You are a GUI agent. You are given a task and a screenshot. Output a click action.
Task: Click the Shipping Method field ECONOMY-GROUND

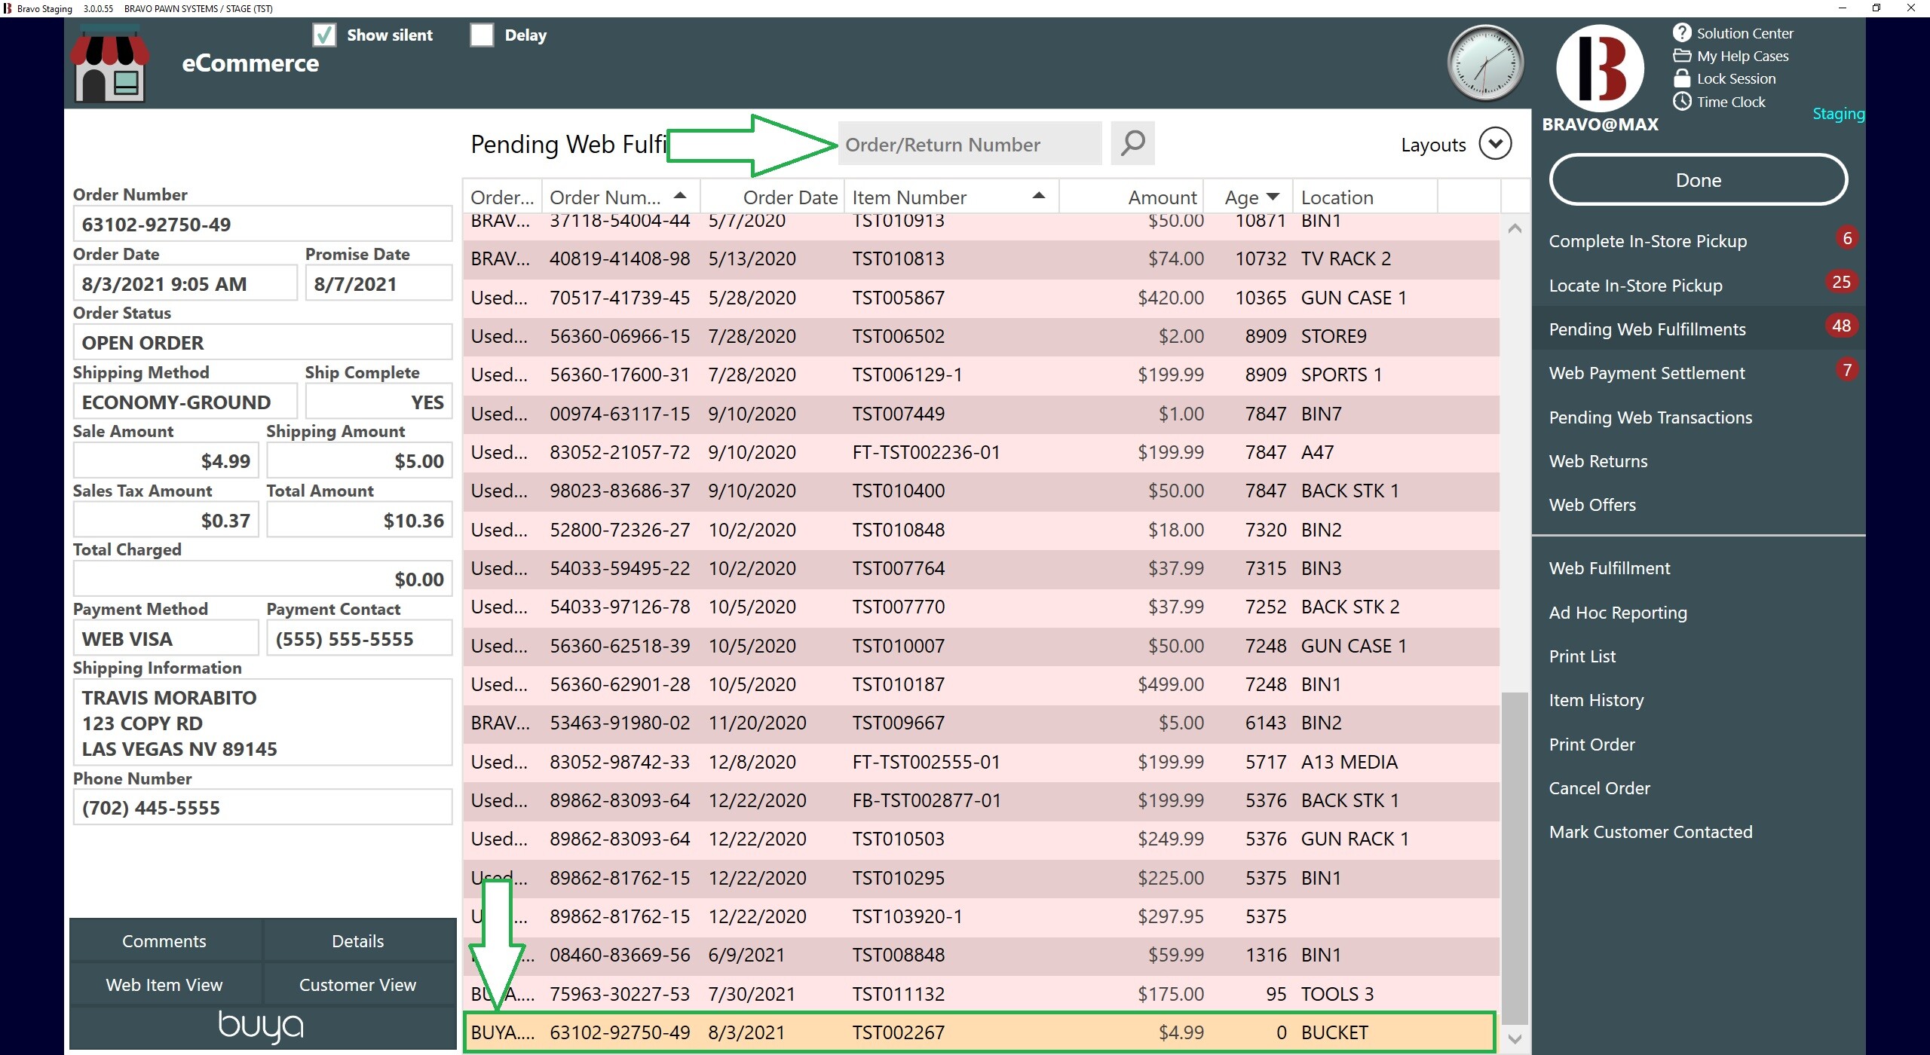click(x=185, y=402)
